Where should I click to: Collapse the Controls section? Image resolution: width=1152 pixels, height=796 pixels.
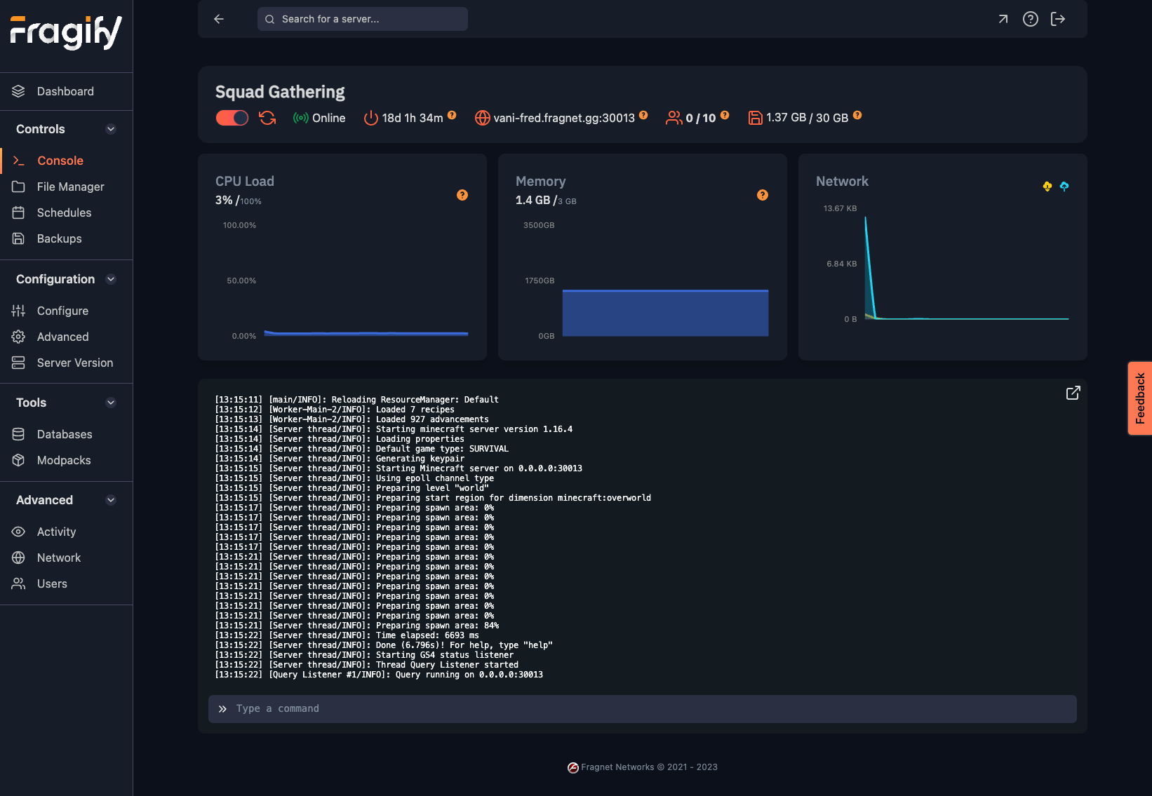(x=111, y=129)
